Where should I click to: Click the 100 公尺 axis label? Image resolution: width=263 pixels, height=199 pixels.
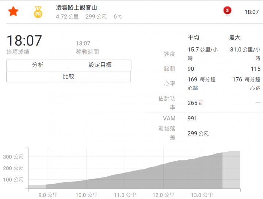click(x=13, y=180)
